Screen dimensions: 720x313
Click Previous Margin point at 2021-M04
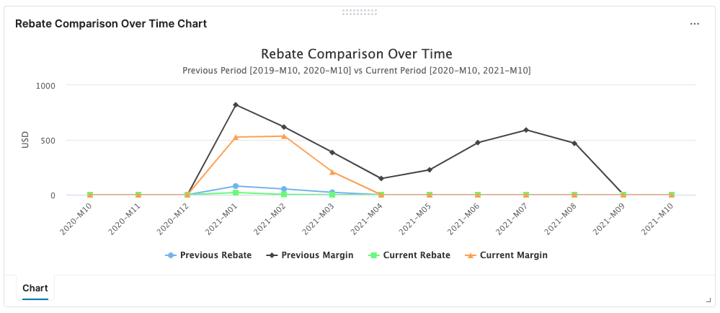coord(381,179)
